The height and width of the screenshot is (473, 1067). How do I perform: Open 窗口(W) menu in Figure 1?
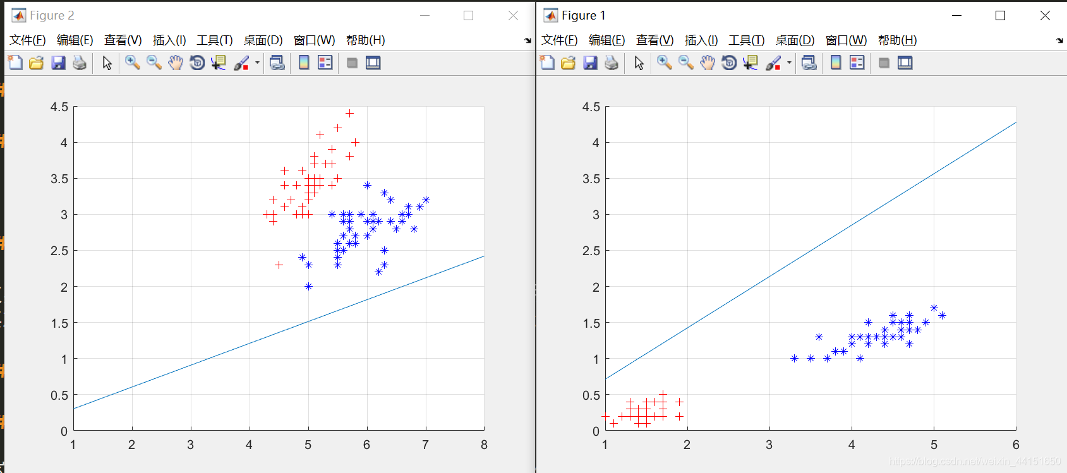coord(847,40)
